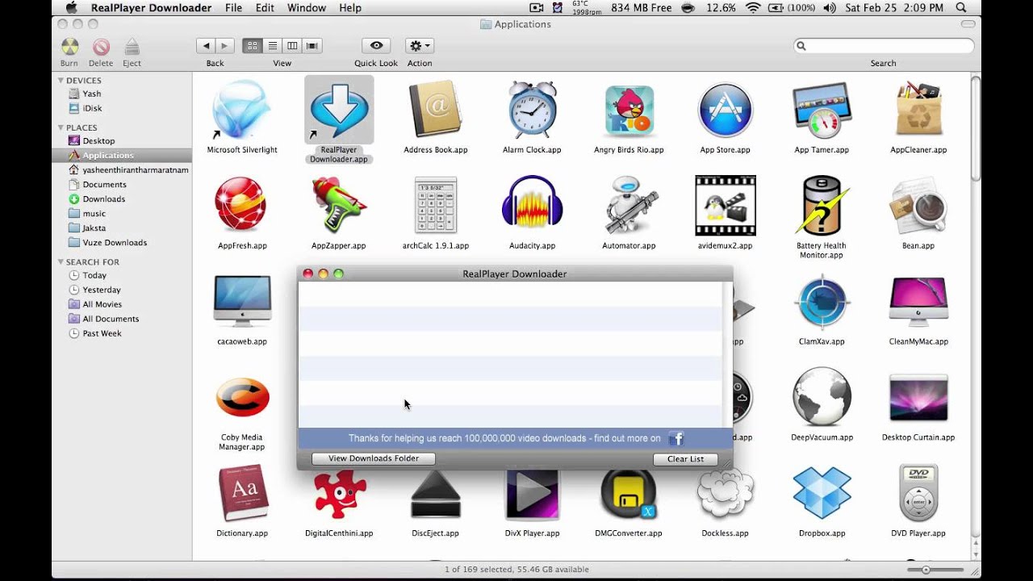Go back with the left arrow button

click(206, 46)
